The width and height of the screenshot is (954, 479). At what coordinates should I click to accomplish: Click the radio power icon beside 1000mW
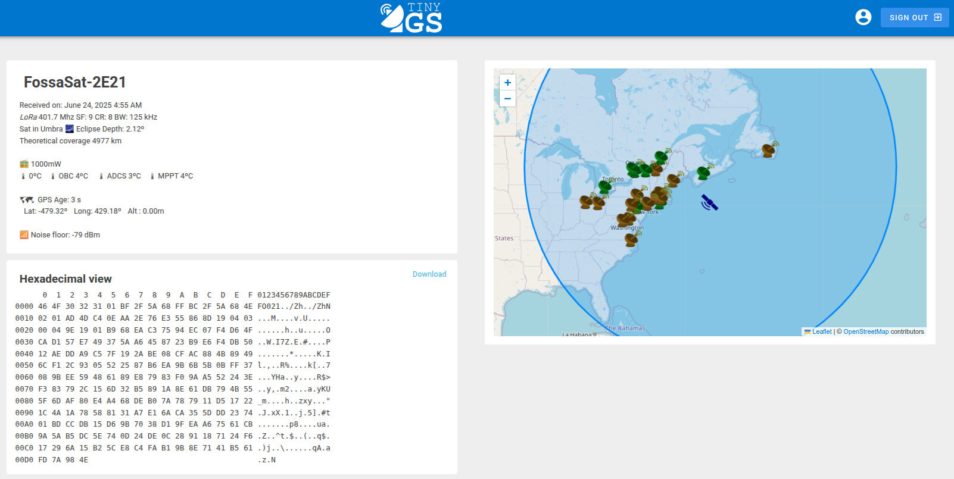(x=24, y=164)
